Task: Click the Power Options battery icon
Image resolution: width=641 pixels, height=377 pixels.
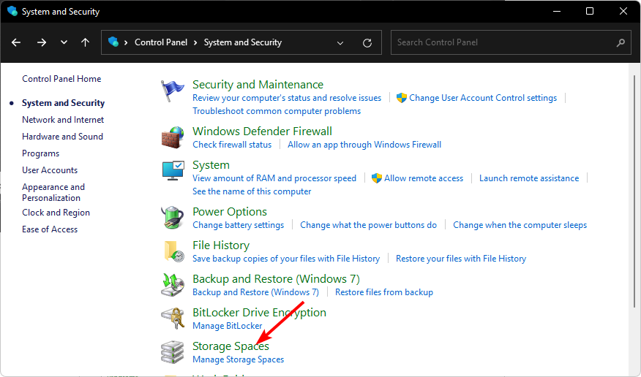Action: 173,217
